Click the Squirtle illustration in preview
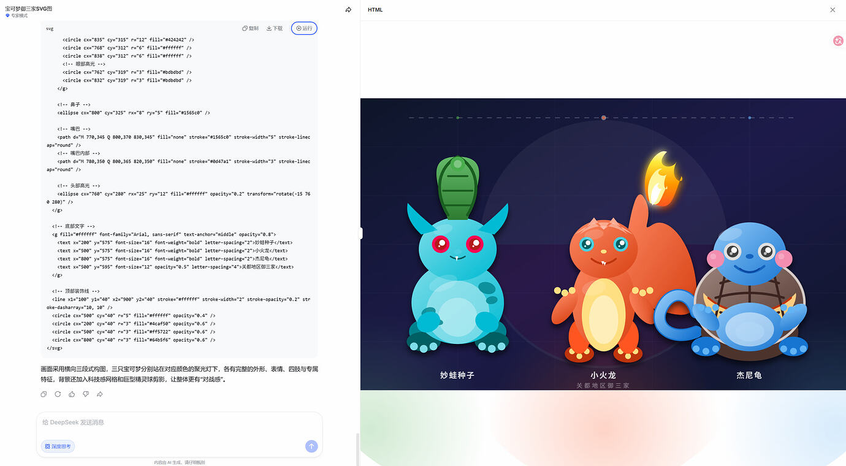Viewport: 846px width, 466px height. [x=748, y=291]
